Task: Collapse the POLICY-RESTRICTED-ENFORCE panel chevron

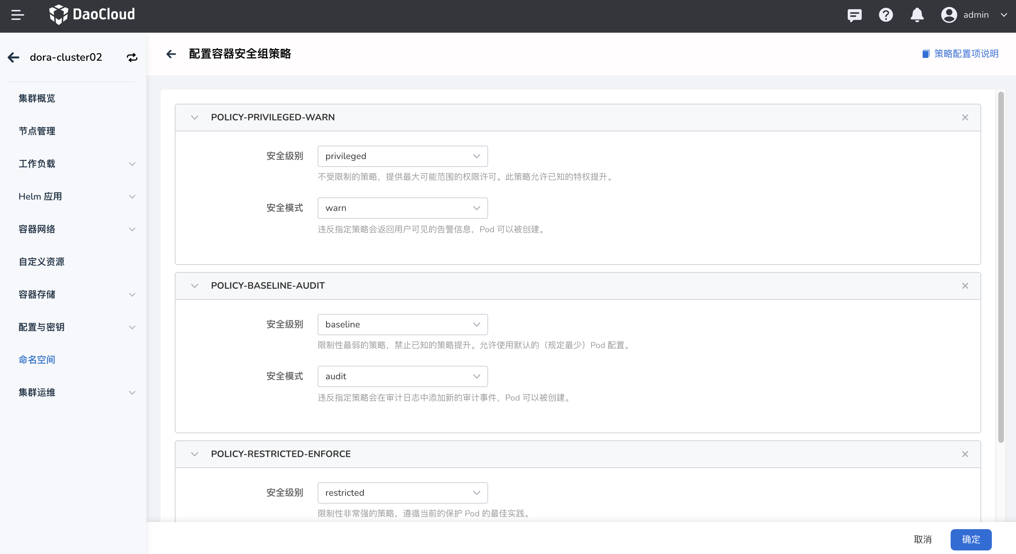Action: click(194, 454)
